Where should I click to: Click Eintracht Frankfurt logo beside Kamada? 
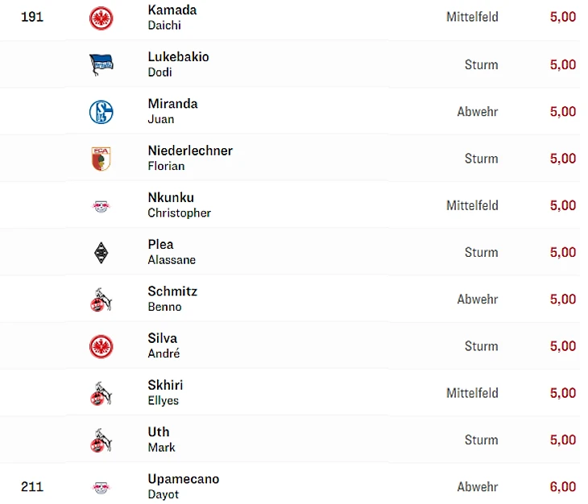101,18
